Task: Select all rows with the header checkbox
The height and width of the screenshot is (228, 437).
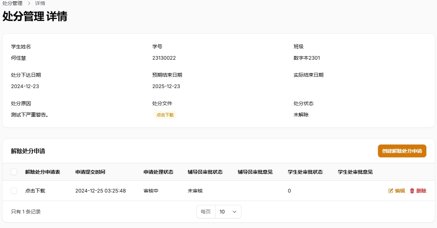Action: click(x=14, y=172)
